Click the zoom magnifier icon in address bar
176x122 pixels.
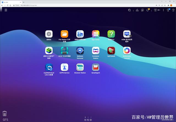point(159,5)
